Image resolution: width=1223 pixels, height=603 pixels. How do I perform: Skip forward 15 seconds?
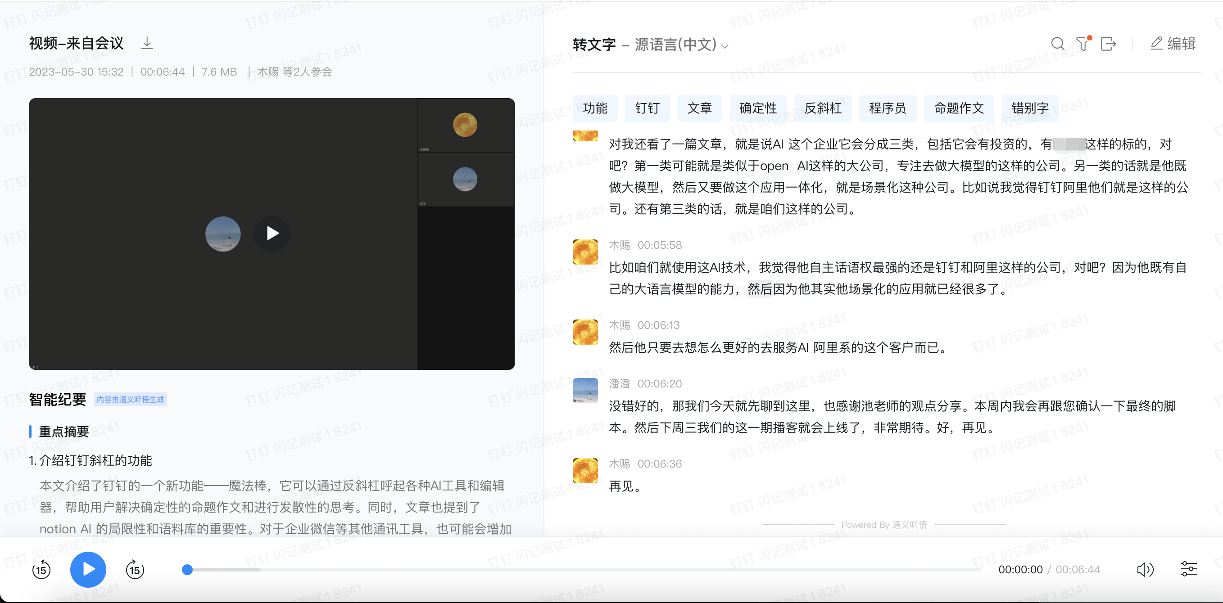[135, 569]
